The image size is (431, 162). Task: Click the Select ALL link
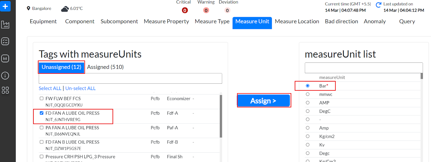pos(50,88)
